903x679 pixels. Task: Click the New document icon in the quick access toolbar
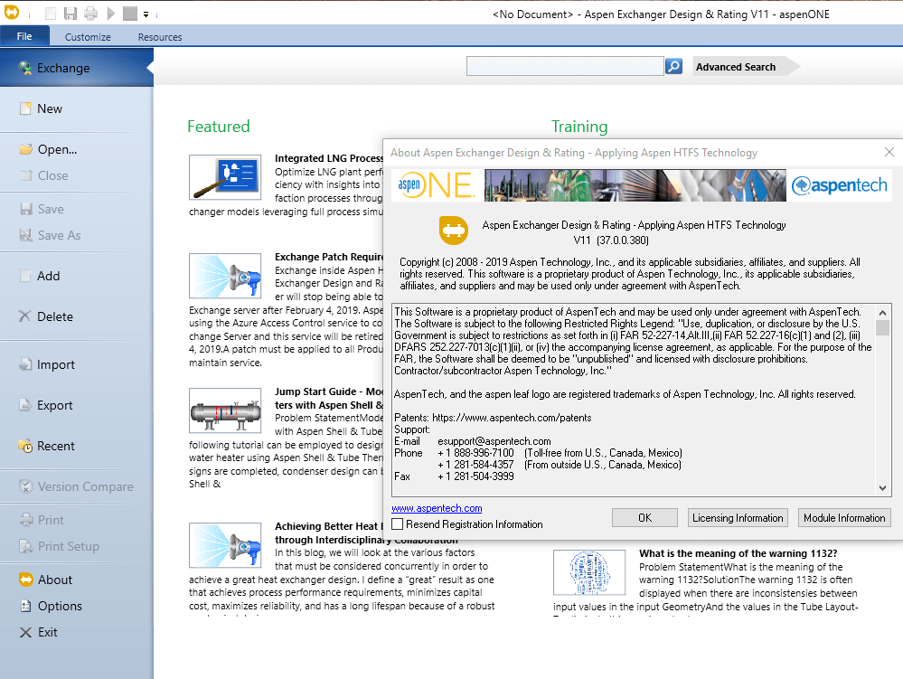click(51, 14)
